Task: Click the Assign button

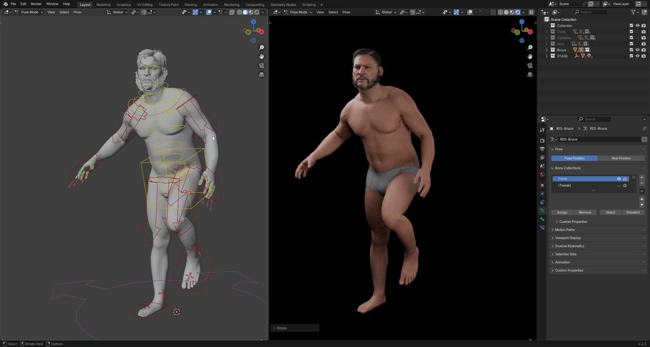Action: 562,212
